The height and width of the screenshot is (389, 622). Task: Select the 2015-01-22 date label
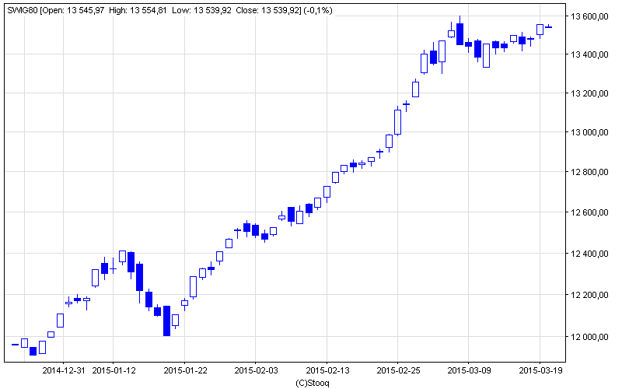[186, 371]
